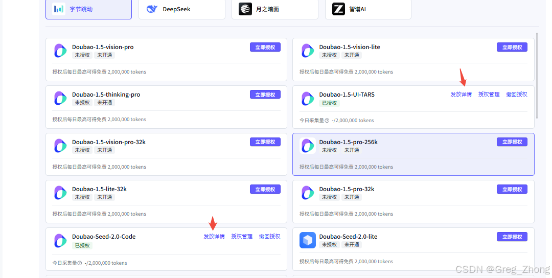Click the -/2,000,000 tokens value for UI-TARS
Screen dimensions: 552x278
353,121
